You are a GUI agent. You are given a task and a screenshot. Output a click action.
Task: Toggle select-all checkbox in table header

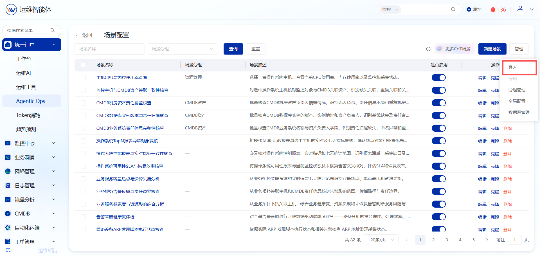(x=83, y=65)
